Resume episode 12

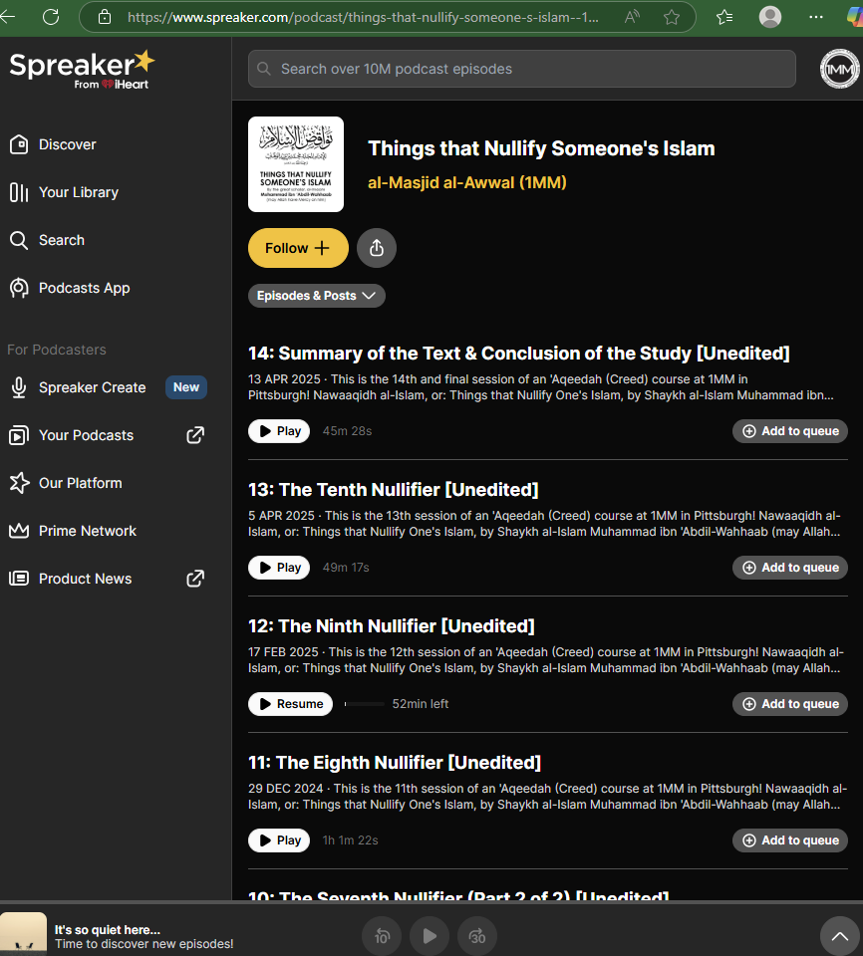tap(291, 704)
